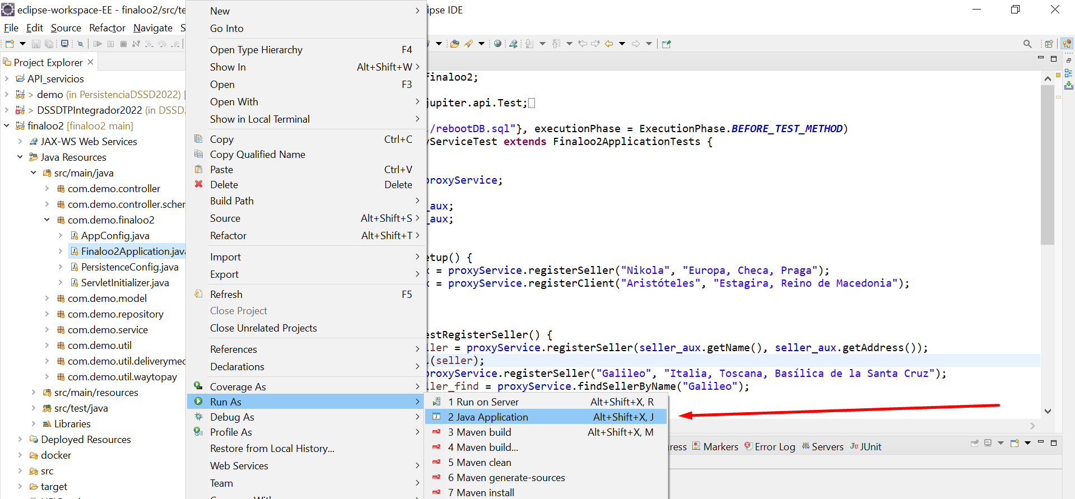
Task: Click the editor scroll up arrow
Action: pos(1048,79)
